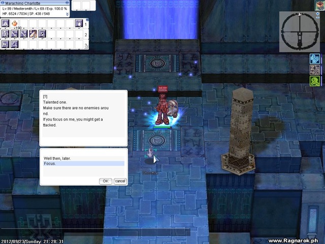
Task: Click the "Talented one." dialog line
Action: [x=55, y=102]
